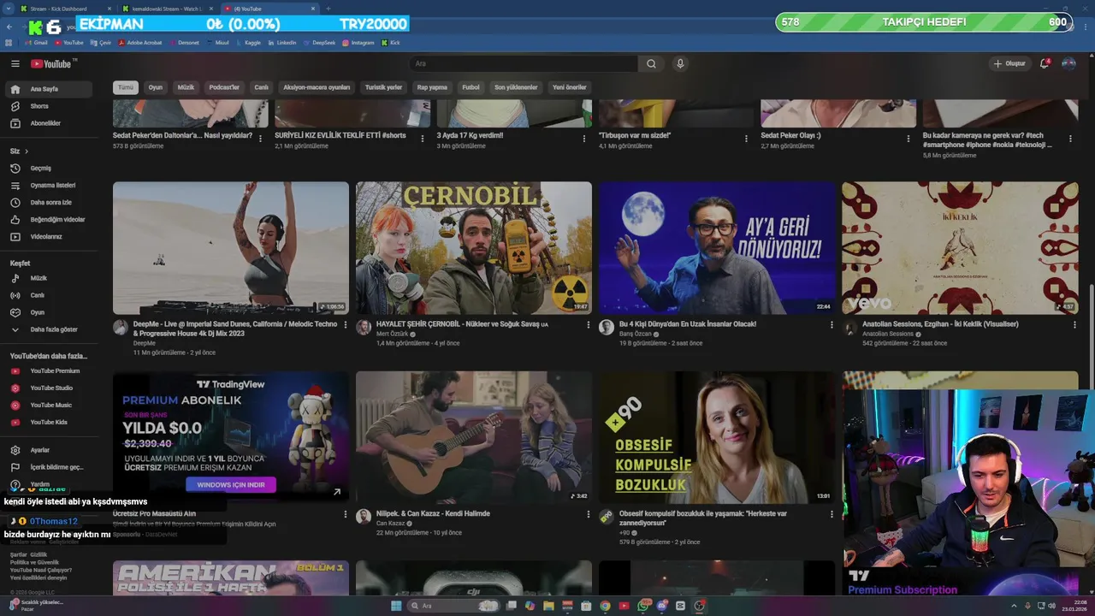Open Geçmiş history in sidebar
Viewport: 1095px width, 616px height.
coord(48,168)
